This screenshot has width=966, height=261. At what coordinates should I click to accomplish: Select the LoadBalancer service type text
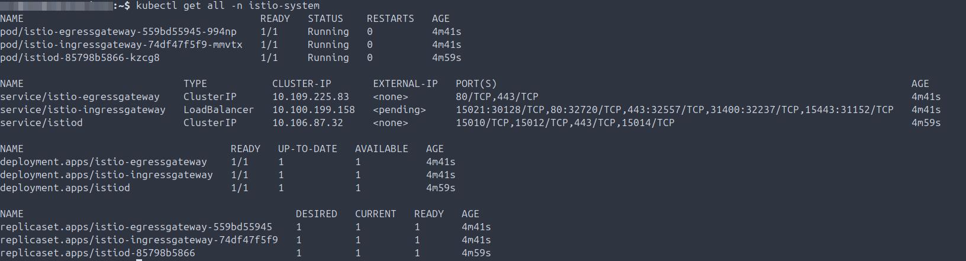click(218, 109)
